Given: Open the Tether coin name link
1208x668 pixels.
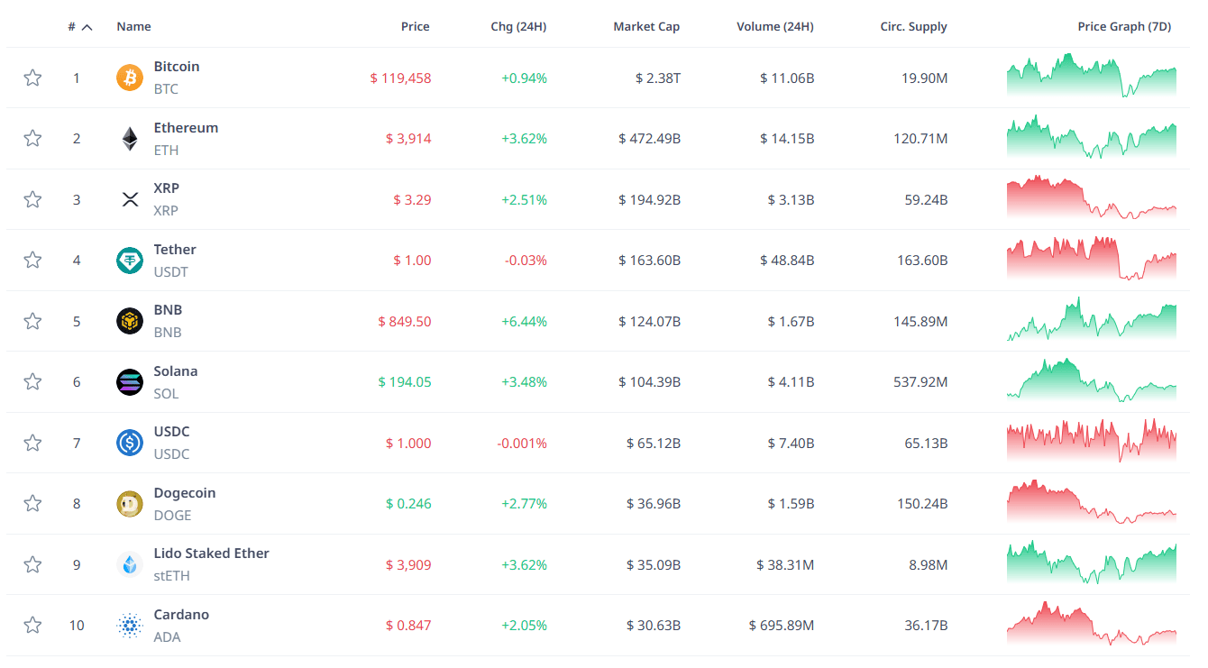Looking at the screenshot, I should (175, 250).
